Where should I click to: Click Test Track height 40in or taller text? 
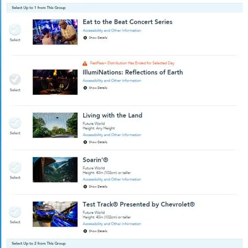tap(107, 217)
